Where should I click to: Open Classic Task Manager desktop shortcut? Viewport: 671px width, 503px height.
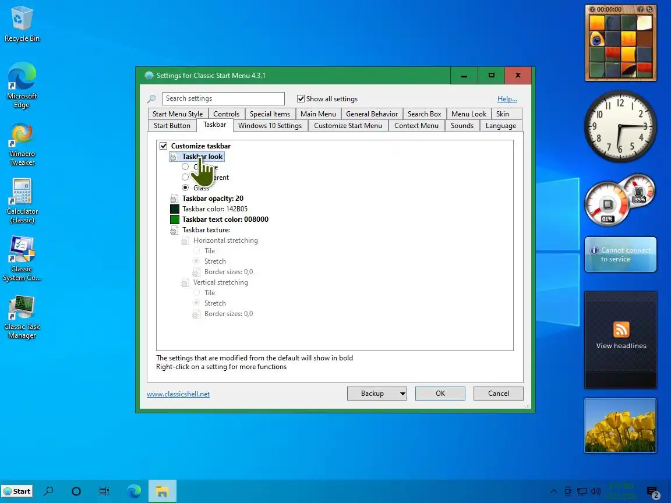coord(22,317)
